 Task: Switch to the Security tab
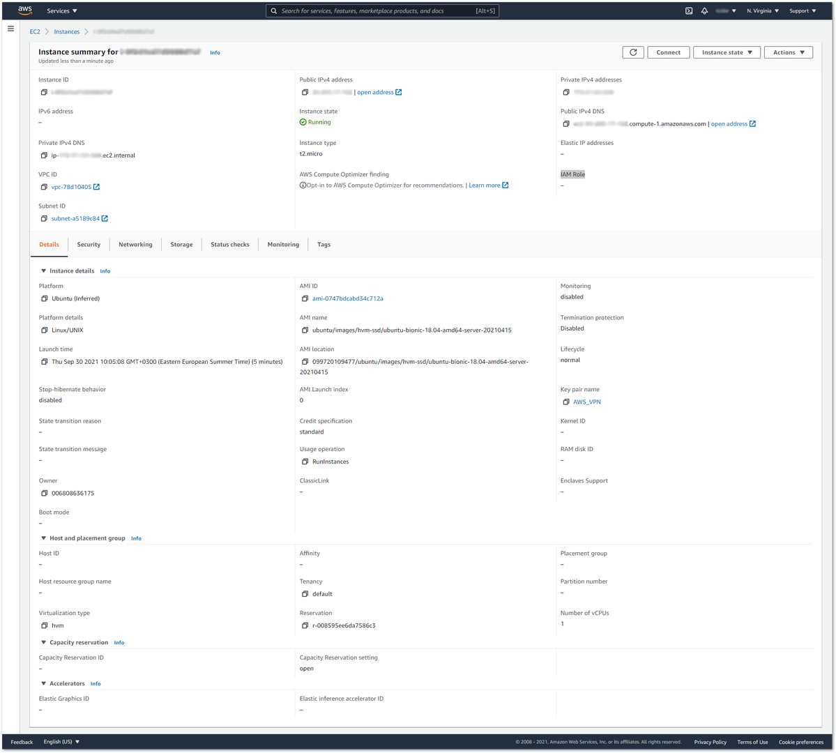coord(89,245)
